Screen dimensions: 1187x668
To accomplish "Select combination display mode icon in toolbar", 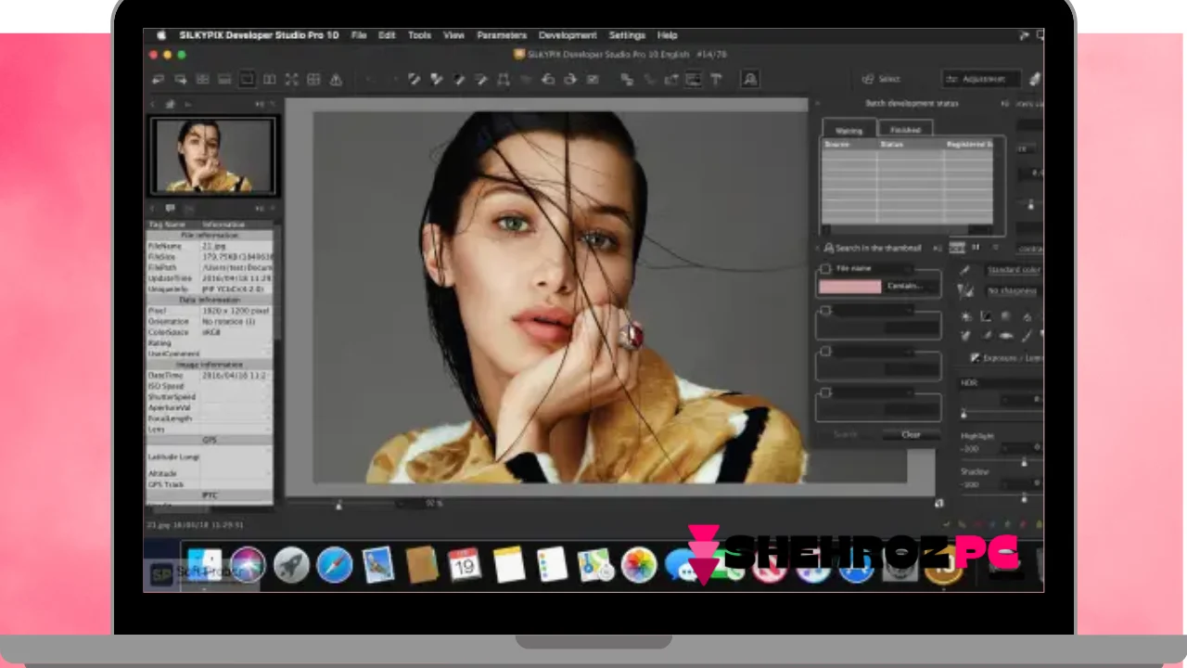I will click(224, 80).
